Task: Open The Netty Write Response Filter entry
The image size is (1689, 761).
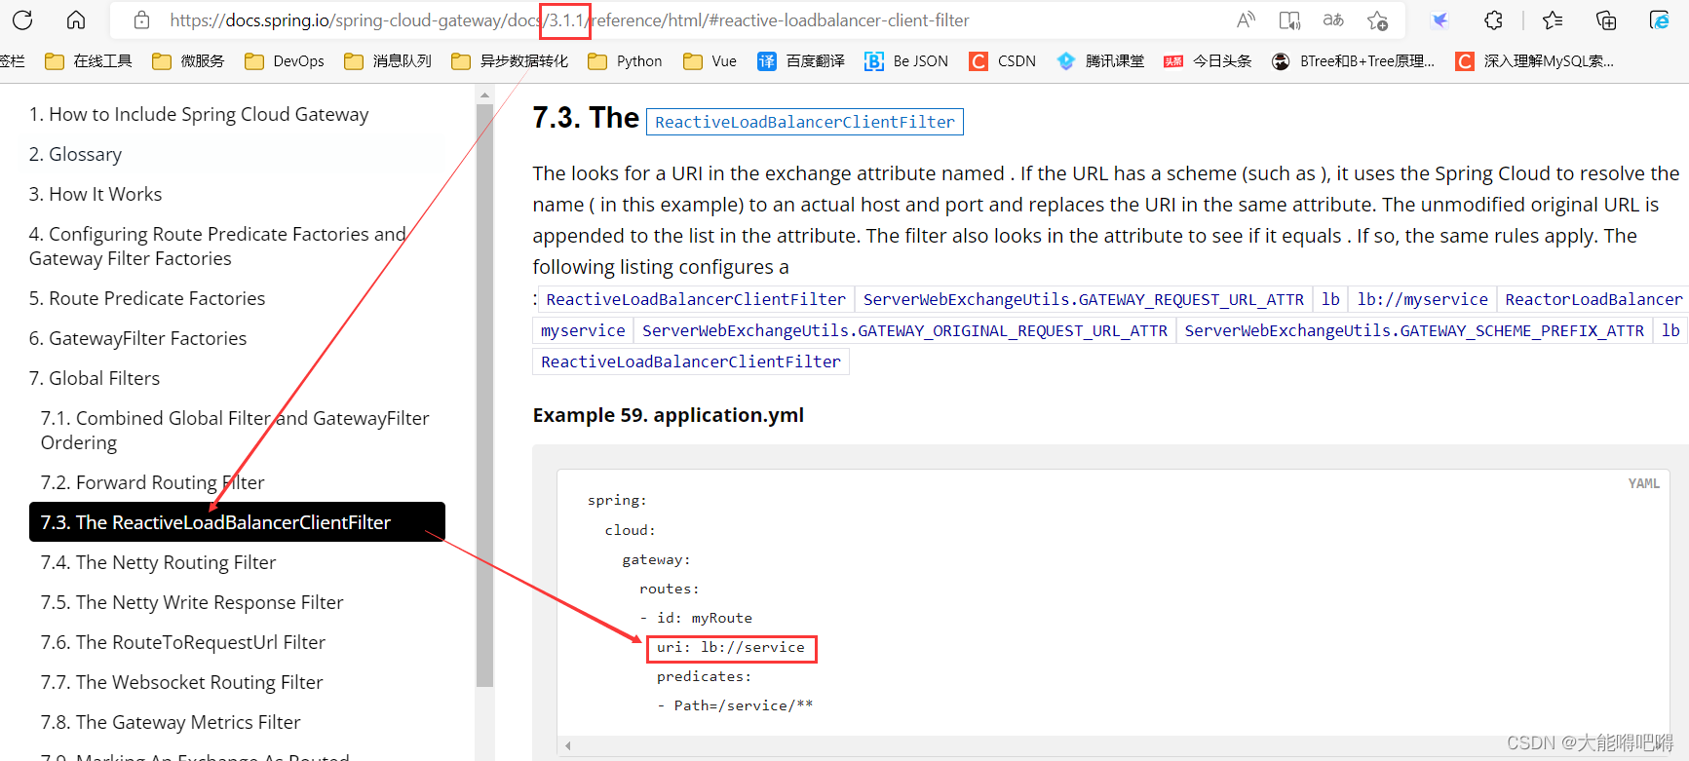Action: click(x=192, y=602)
